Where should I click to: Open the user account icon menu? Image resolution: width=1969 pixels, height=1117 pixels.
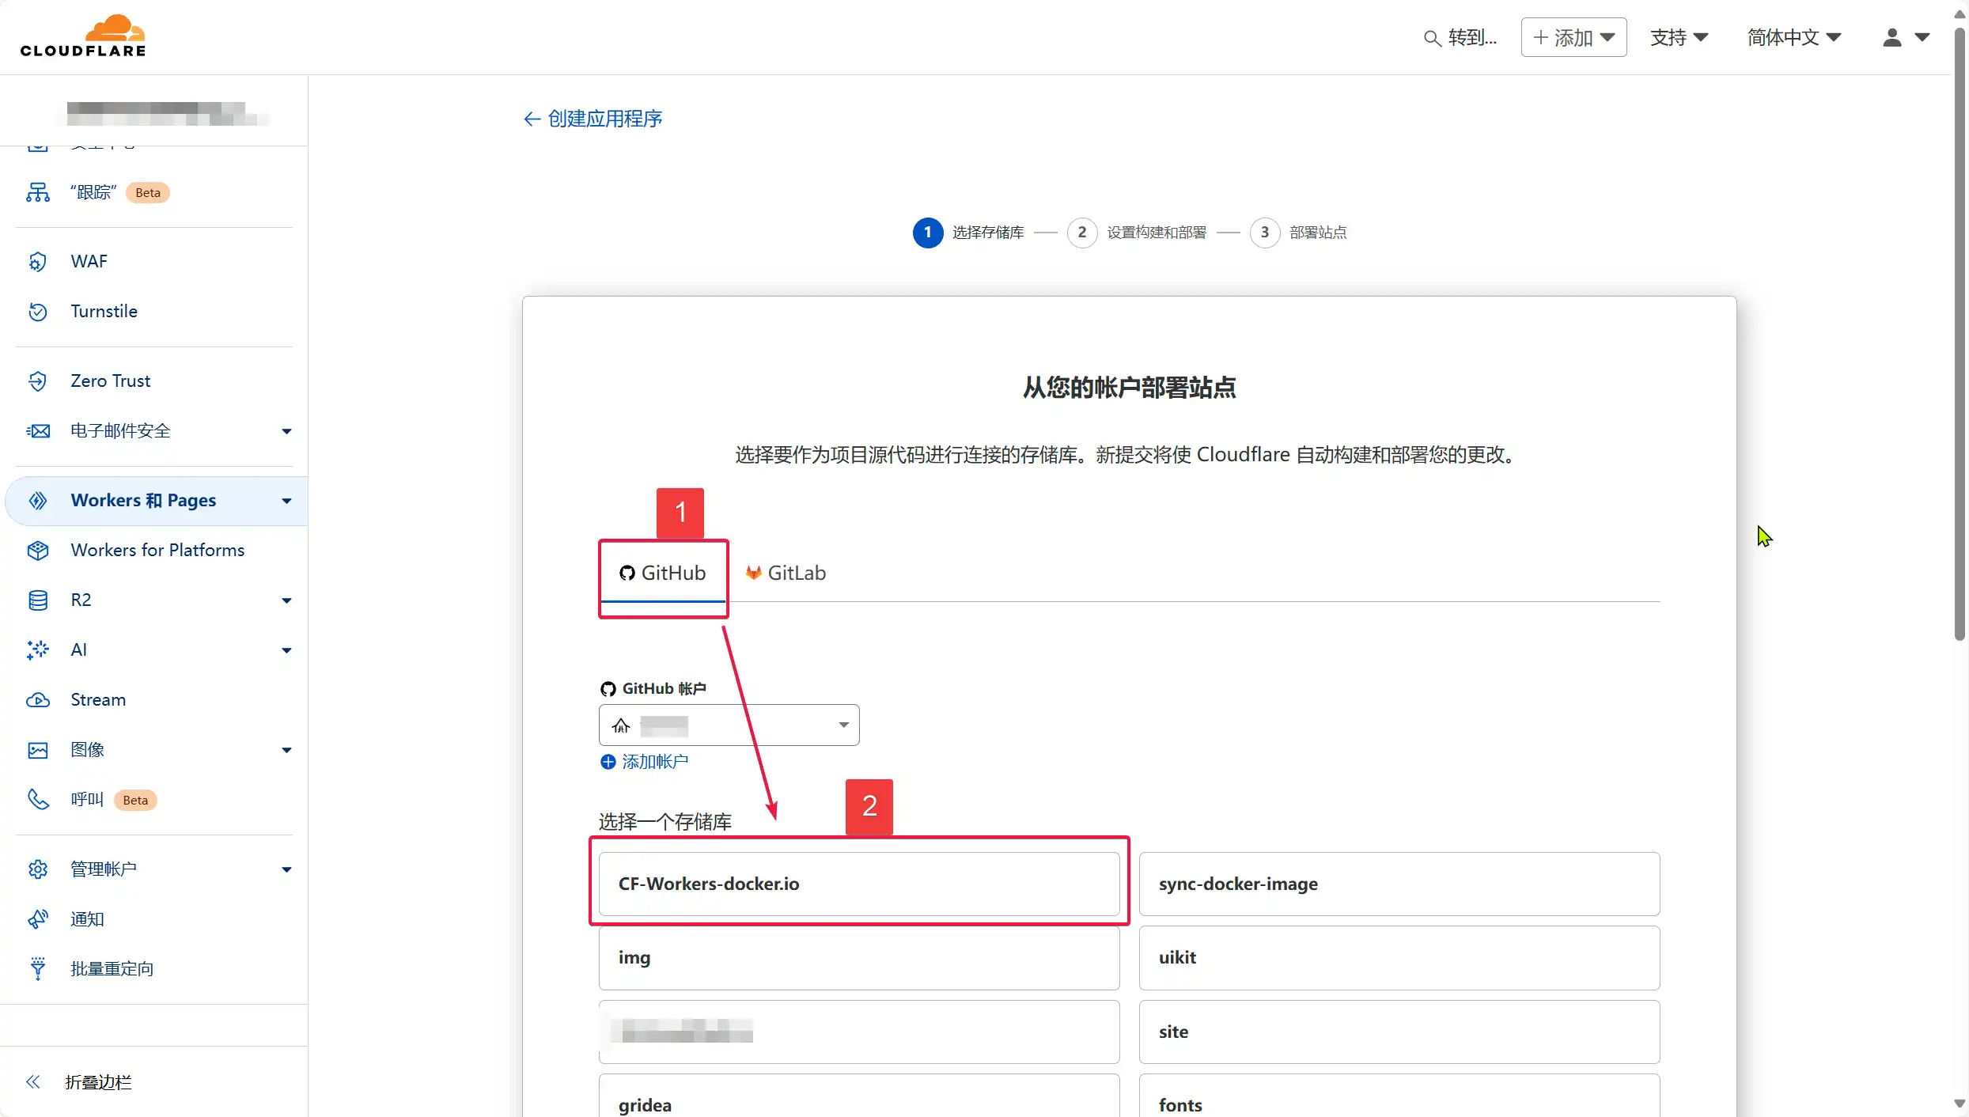tap(1892, 37)
